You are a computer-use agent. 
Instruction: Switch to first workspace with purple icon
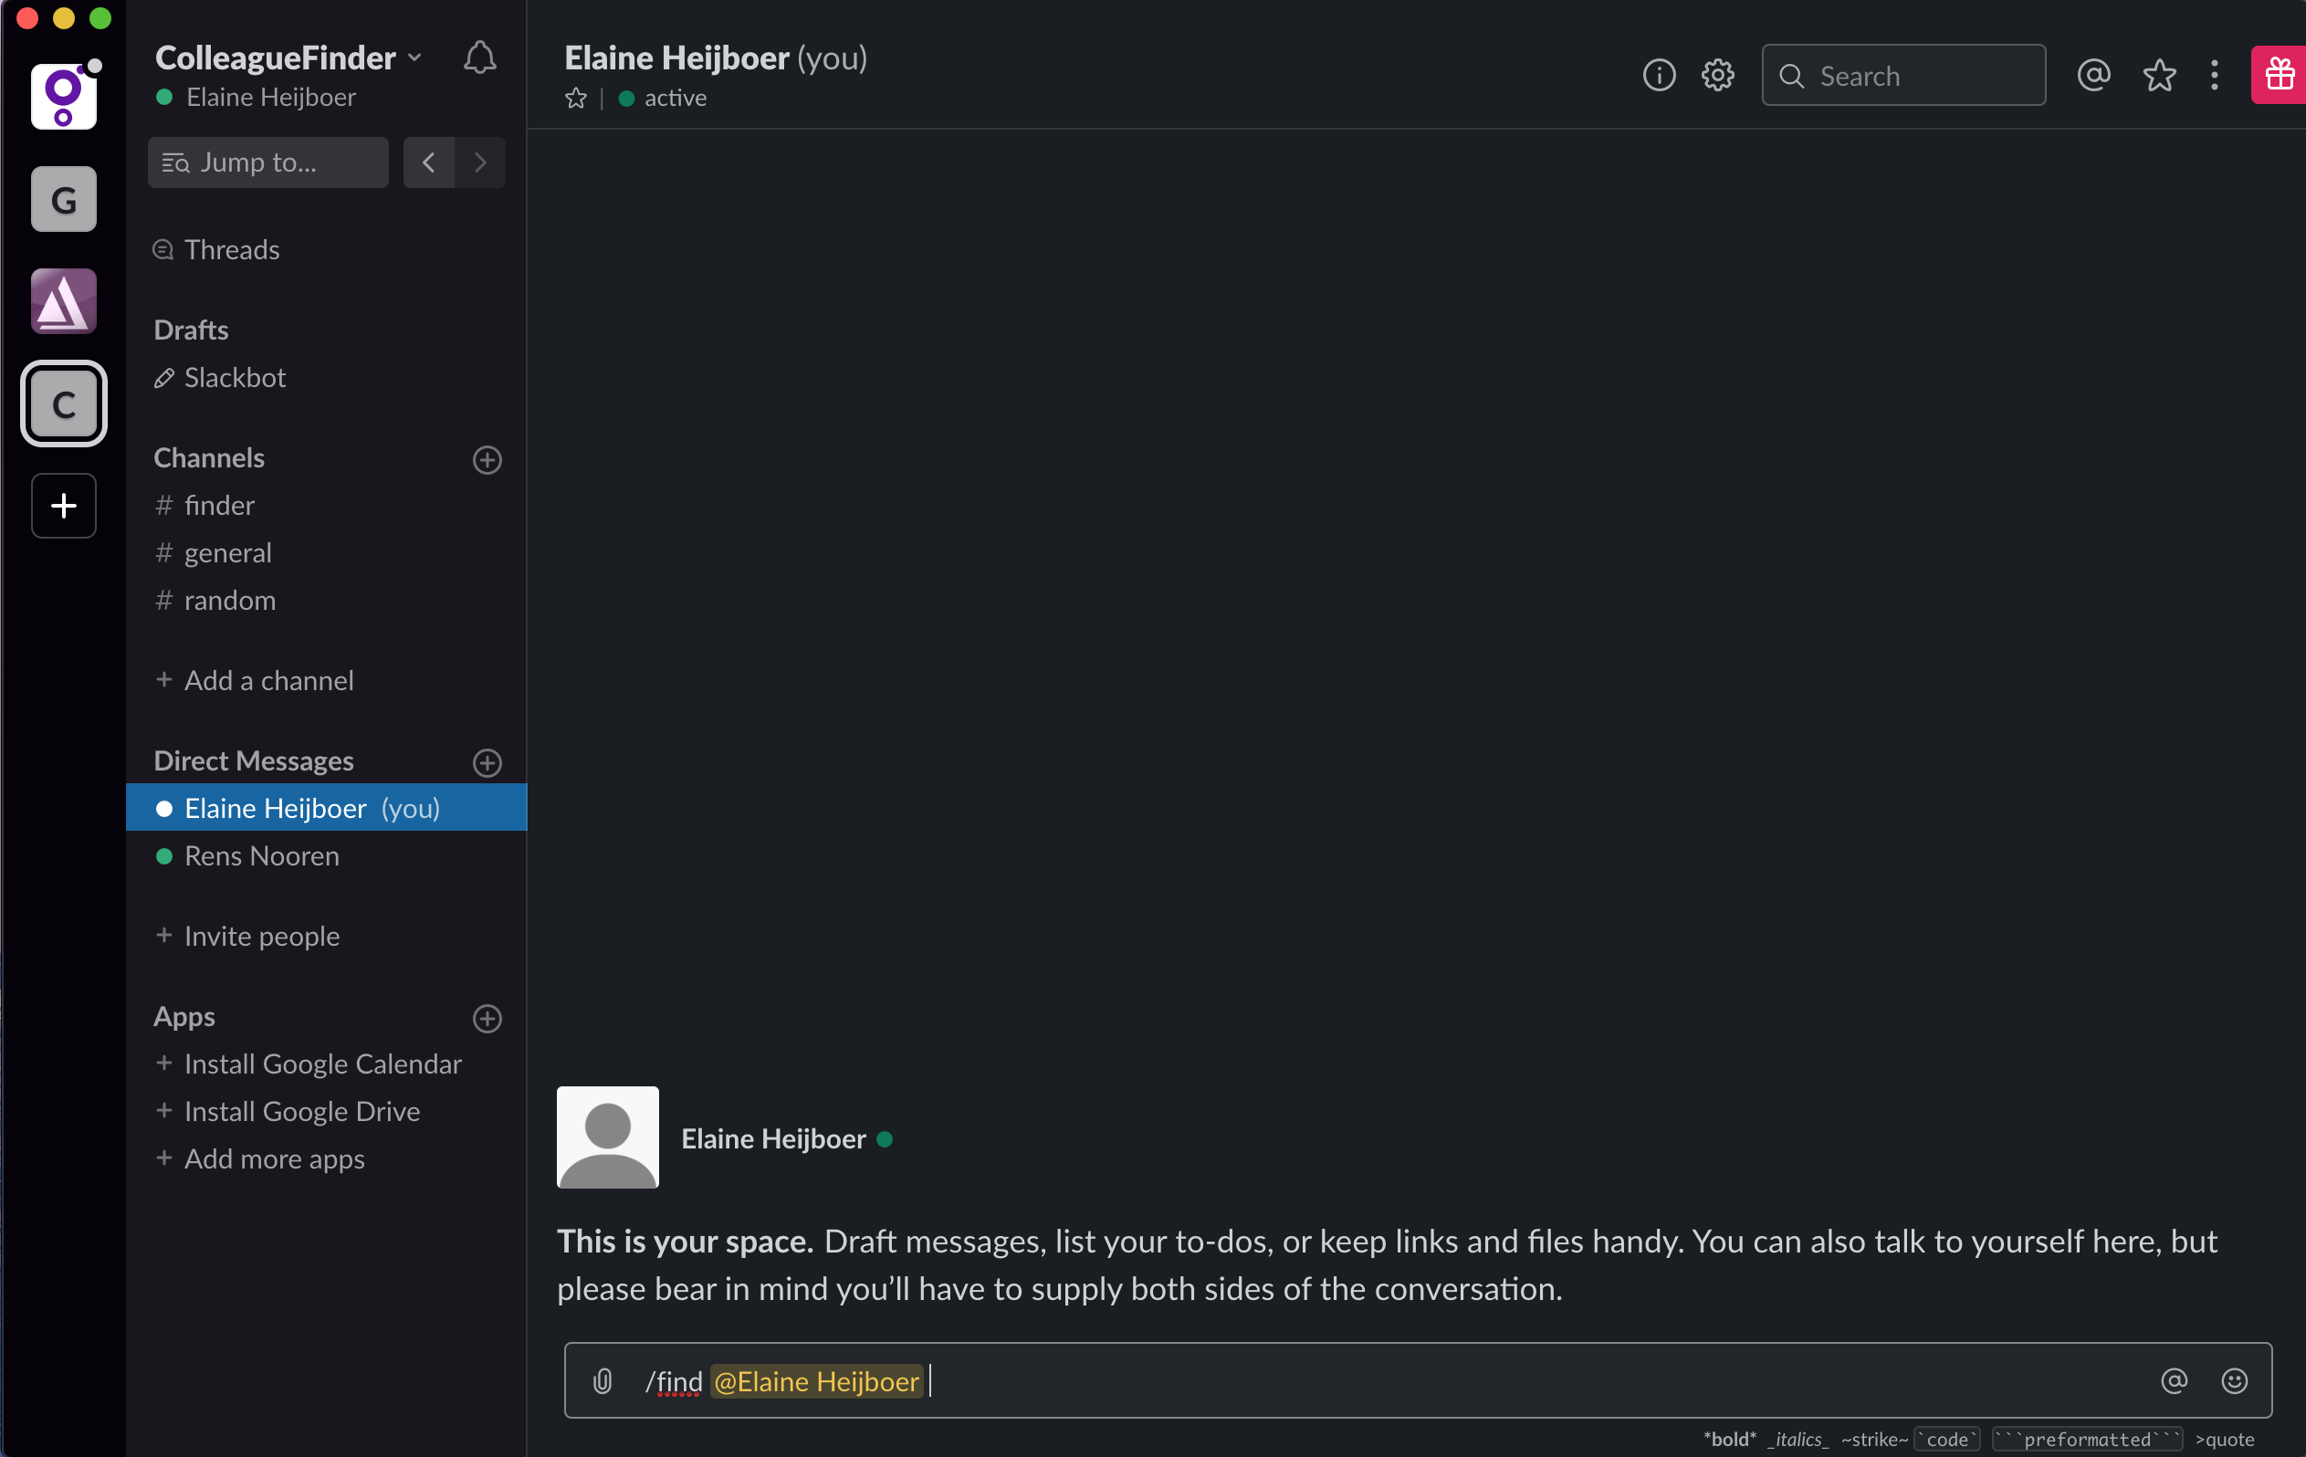(63, 97)
